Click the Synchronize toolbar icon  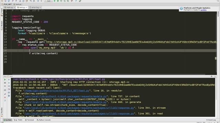(9, 1)
